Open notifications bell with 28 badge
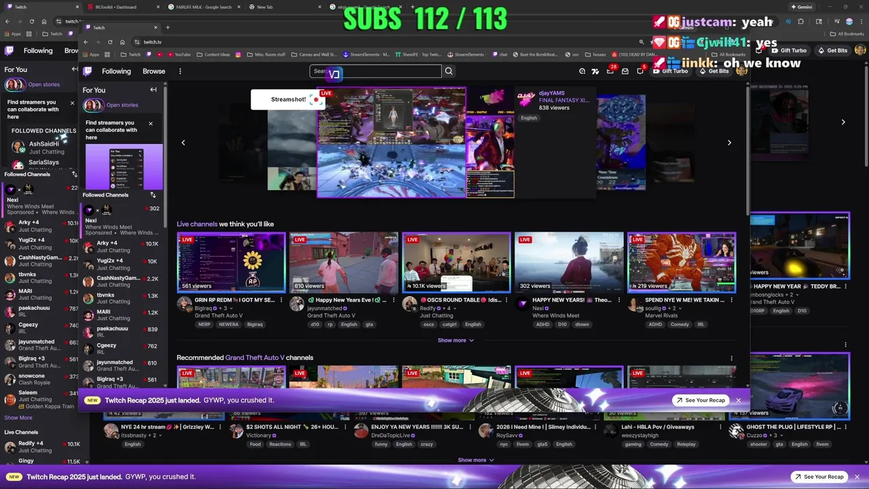 pos(610,71)
